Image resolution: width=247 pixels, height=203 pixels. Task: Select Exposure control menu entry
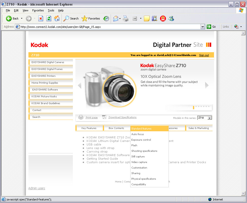coord(149,140)
